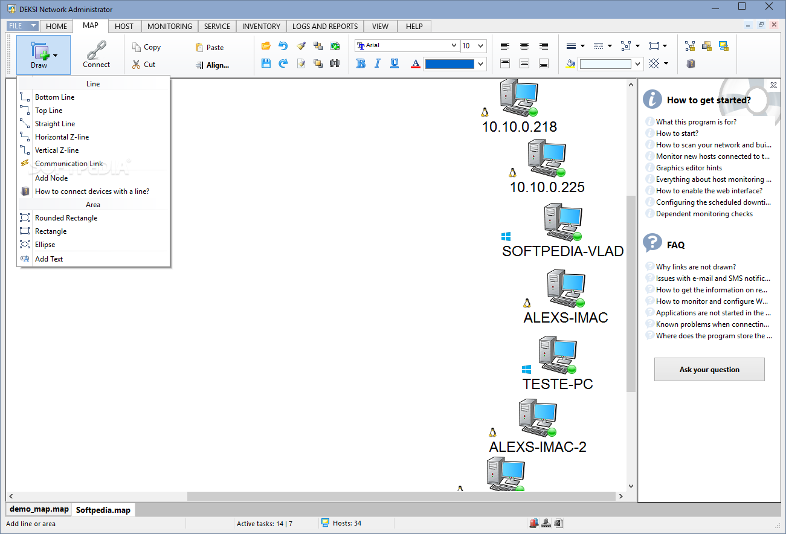Image resolution: width=786 pixels, height=534 pixels.
Task: Set vertical text alignment to top
Action: (505, 63)
